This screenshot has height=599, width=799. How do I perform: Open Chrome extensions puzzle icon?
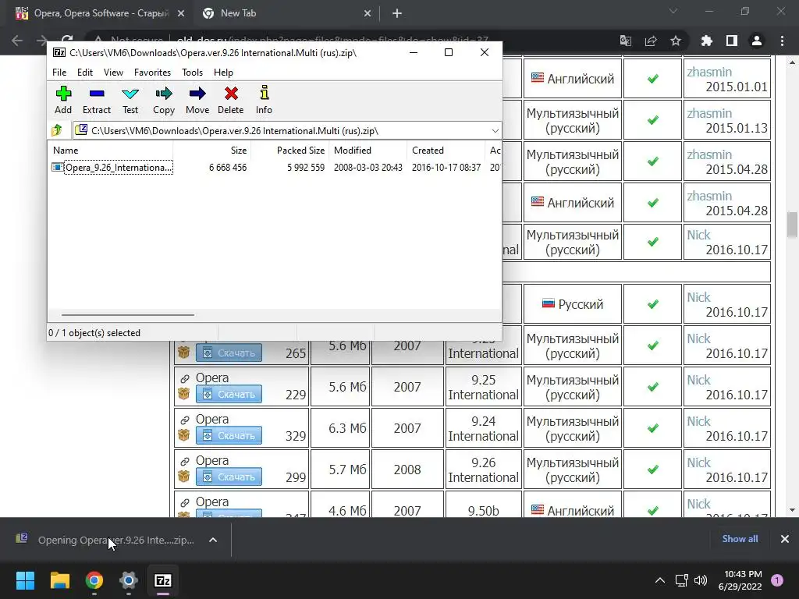tap(706, 41)
